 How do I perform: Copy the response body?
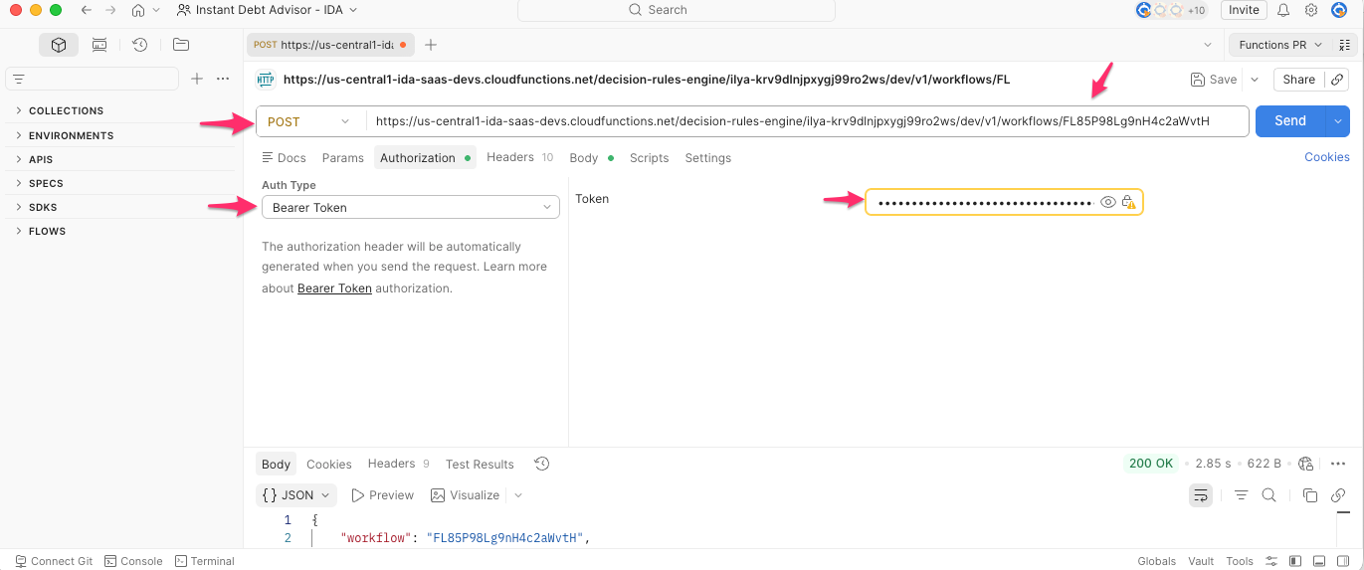coord(1310,494)
